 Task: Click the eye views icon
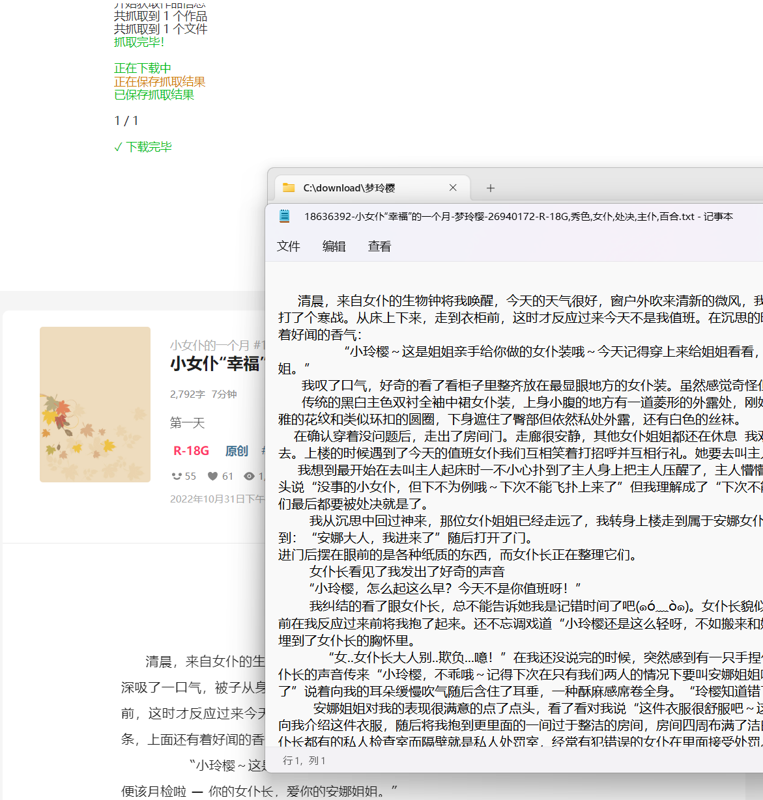(x=249, y=476)
